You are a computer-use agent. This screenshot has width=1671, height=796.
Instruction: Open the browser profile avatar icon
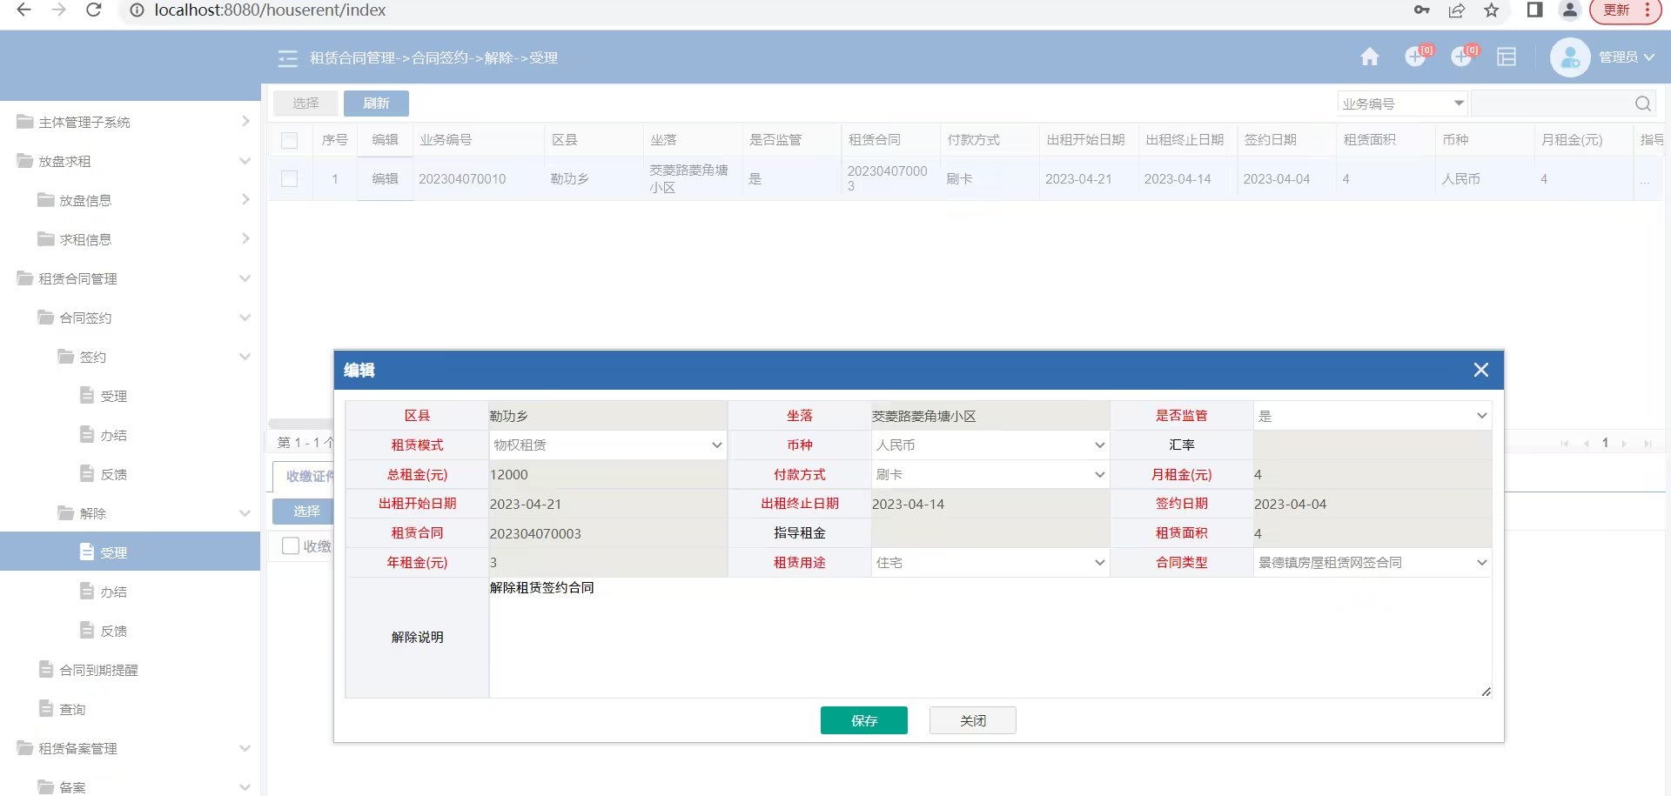(1570, 10)
